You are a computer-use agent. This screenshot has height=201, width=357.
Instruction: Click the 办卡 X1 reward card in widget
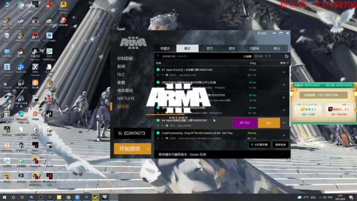click(308, 110)
